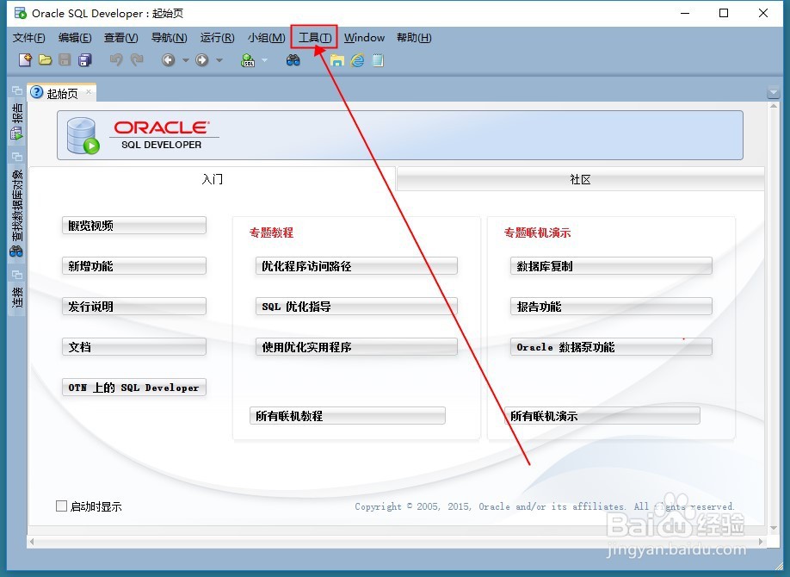Image resolution: width=790 pixels, height=577 pixels.
Task: Click the binoculars find icon in toolbar
Action: pos(293,60)
